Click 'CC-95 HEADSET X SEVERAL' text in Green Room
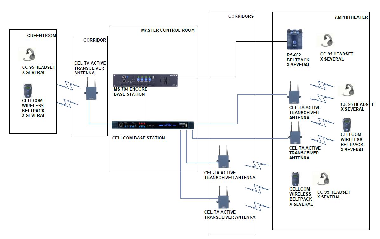This screenshot has width=380, height=239. [38, 70]
